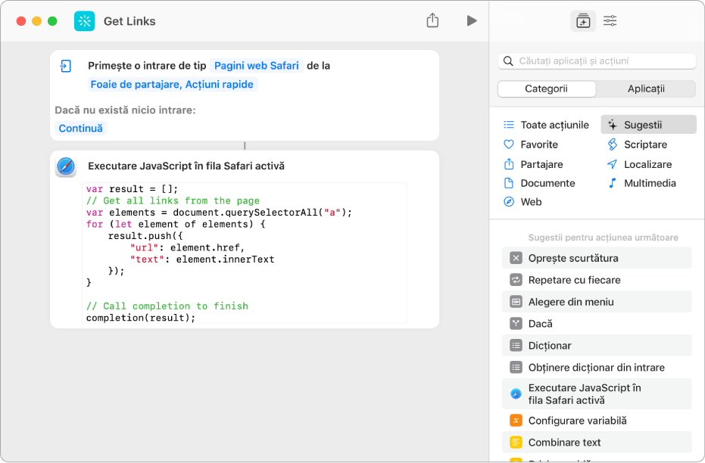
Task: Add Dacă action
Action: point(597,324)
